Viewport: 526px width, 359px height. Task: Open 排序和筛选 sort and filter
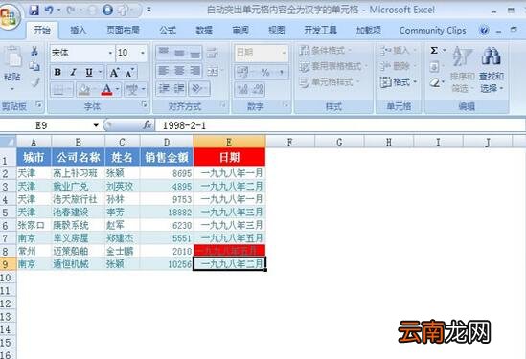point(463,70)
